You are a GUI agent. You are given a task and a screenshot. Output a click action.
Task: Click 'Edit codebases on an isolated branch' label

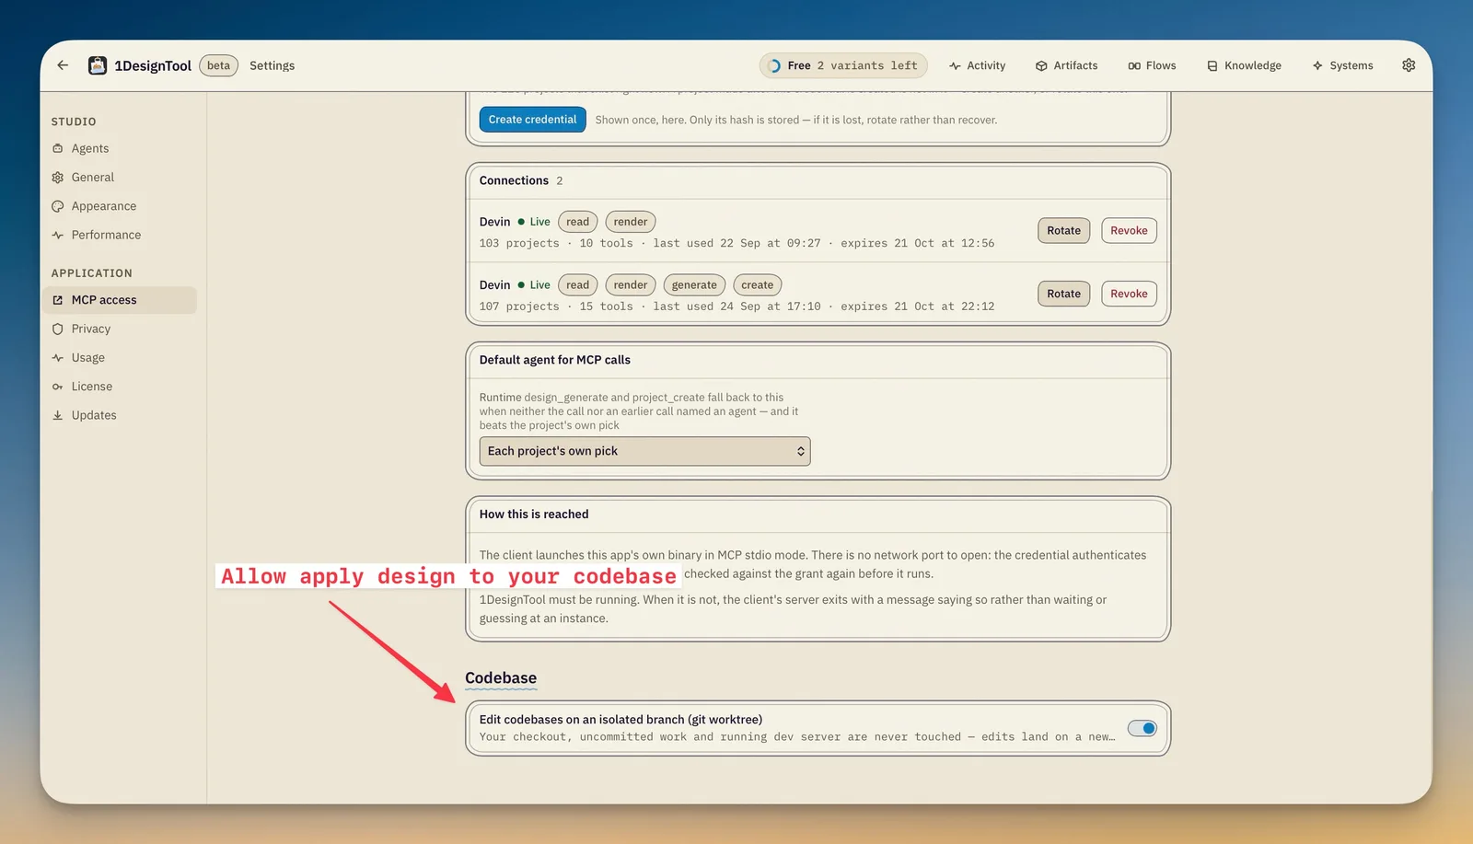pos(621,720)
